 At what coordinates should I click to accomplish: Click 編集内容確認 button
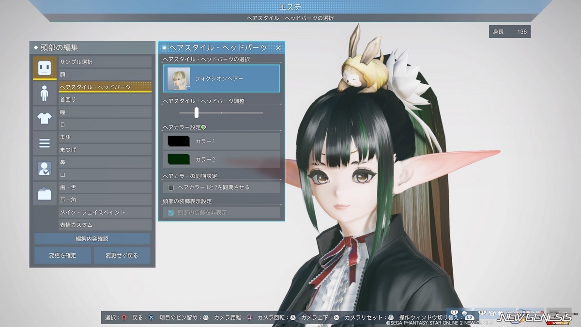[92, 239]
